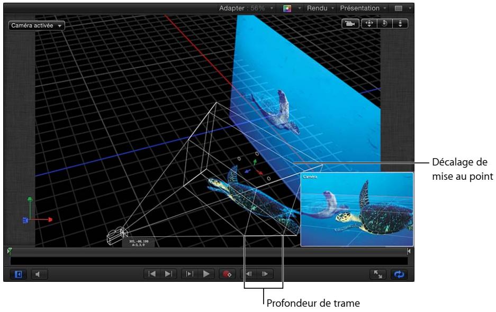The height and width of the screenshot is (312, 496).
Task: Open the Adapter 56% zoom pop-up menu
Action: point(246,8)
